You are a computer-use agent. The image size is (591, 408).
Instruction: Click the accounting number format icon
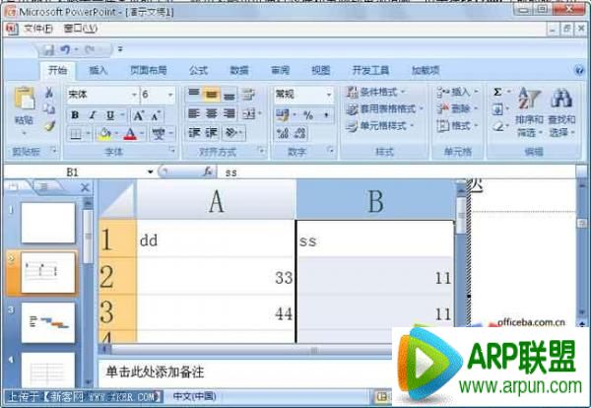click(x=283, y=114)
